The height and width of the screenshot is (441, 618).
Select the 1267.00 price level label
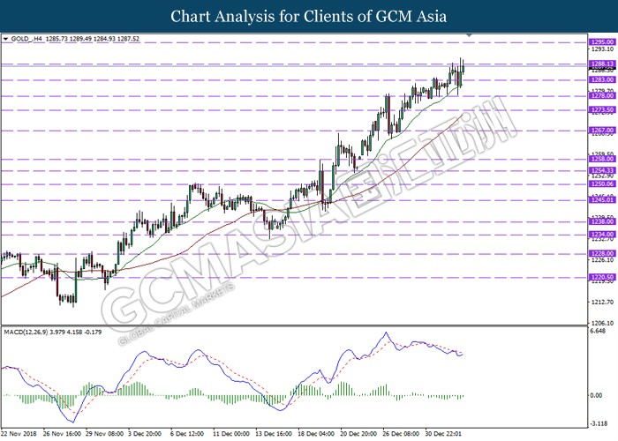coord(602,131)
